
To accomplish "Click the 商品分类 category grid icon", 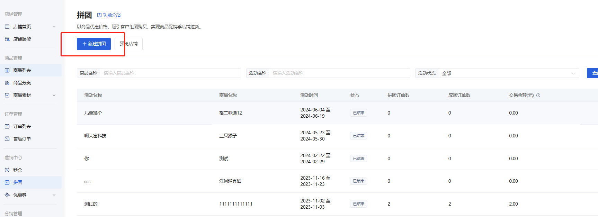I will tap(7, 83).
